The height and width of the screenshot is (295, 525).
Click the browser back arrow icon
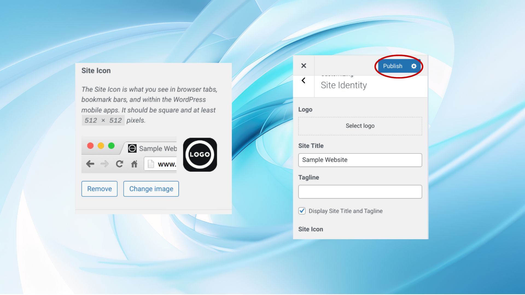point(90,164)
